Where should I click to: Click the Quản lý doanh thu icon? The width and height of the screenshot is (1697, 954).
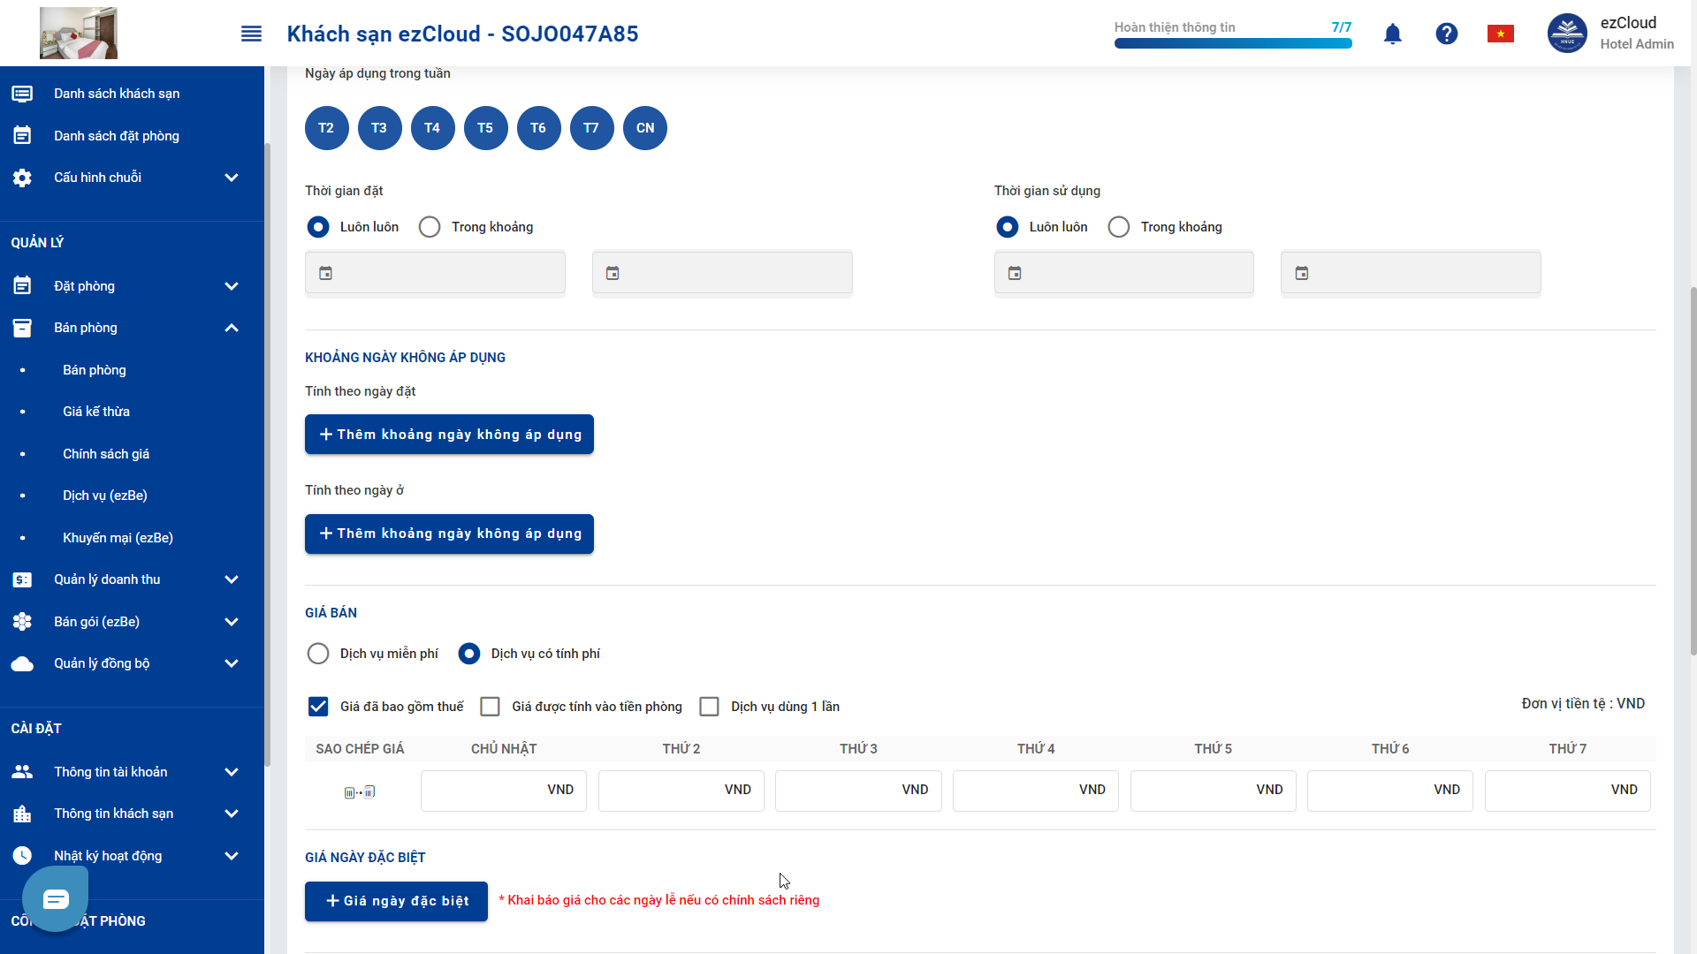point(22,579)
